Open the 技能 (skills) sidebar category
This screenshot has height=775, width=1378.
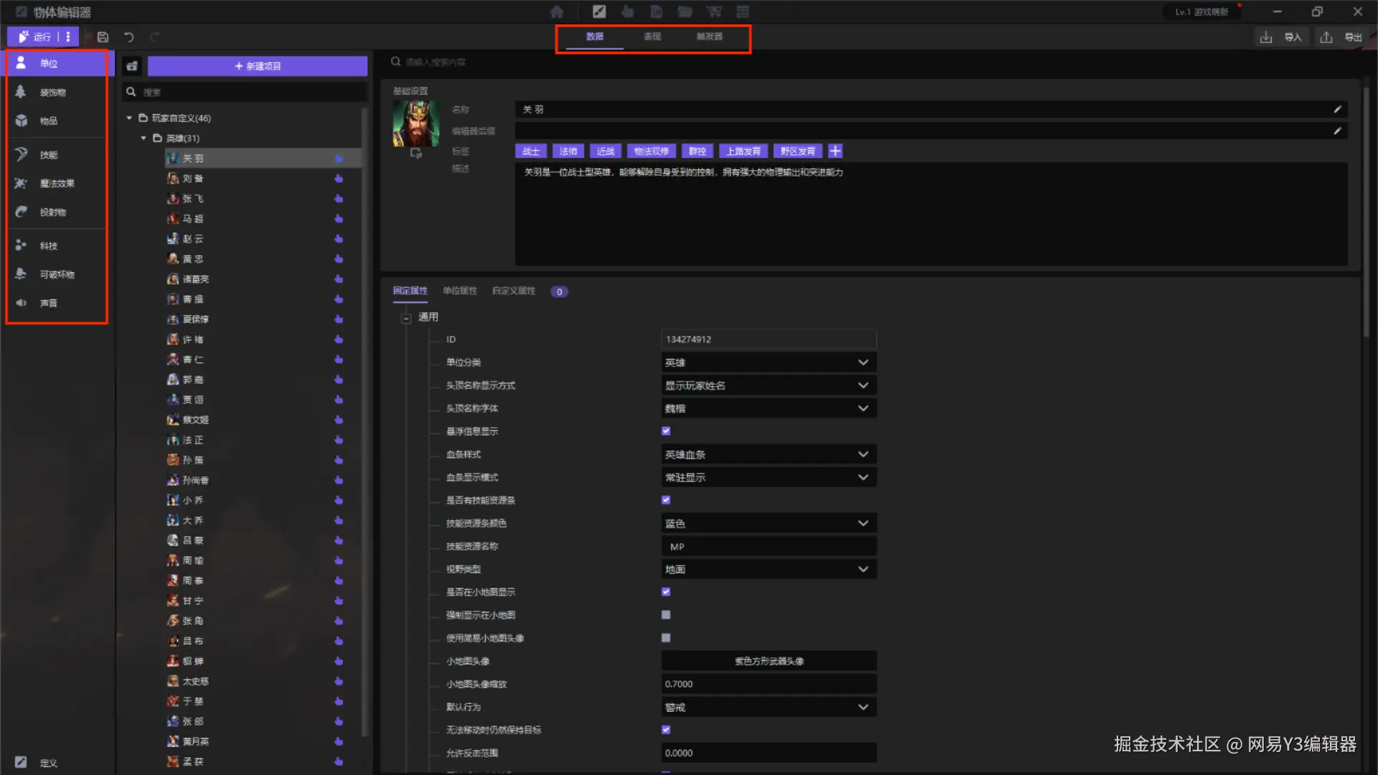(x=48, y=155)
